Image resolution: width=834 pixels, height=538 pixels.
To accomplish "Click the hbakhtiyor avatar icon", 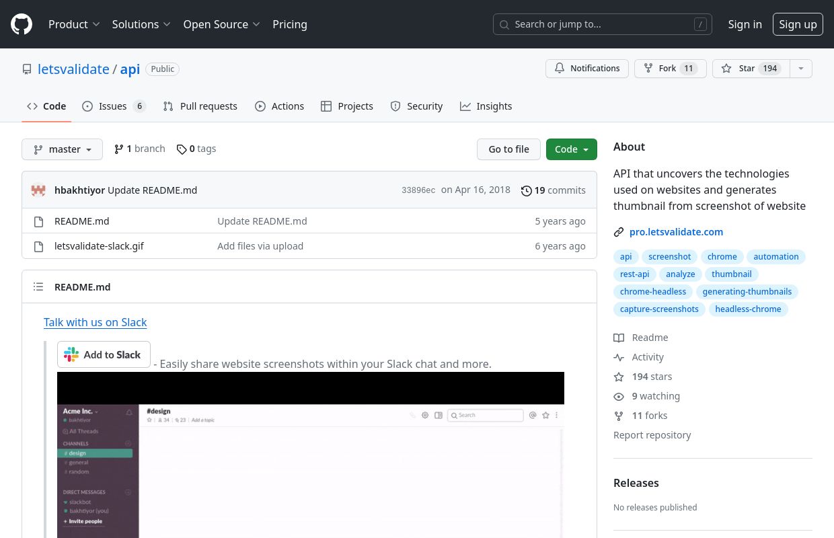I will 38,190.
